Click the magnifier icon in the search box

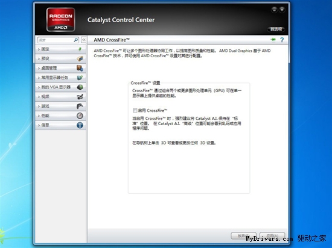pos(76,40)
